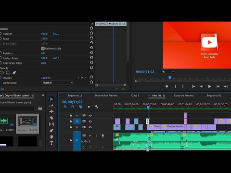Select the Selection arrow tool
231x173 pixels.
[51, 99]
